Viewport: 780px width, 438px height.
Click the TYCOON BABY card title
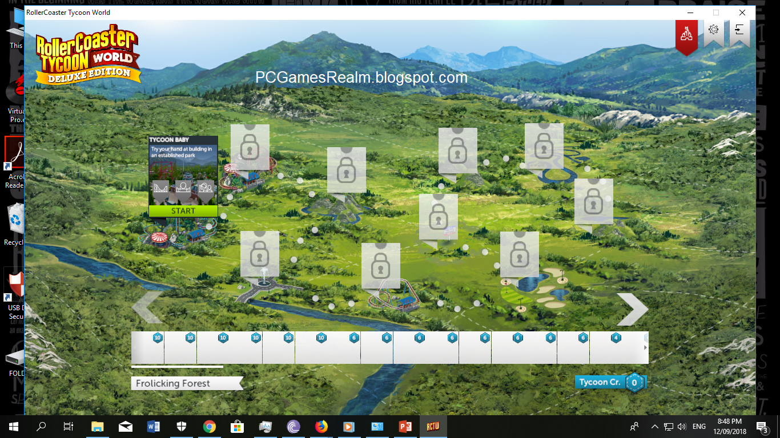pyautogui.click(x=169, y=140)
